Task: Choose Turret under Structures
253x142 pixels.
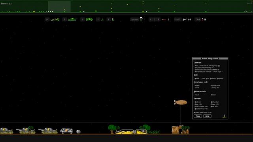Action: tap(197, 88)
